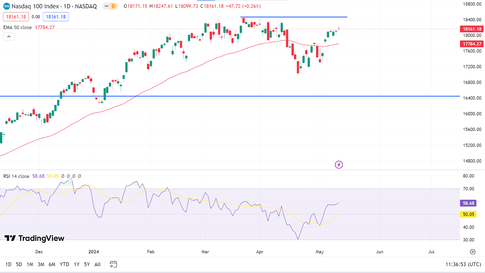
Task: Click the Jun label on time axis
Action: click(380, 252)
